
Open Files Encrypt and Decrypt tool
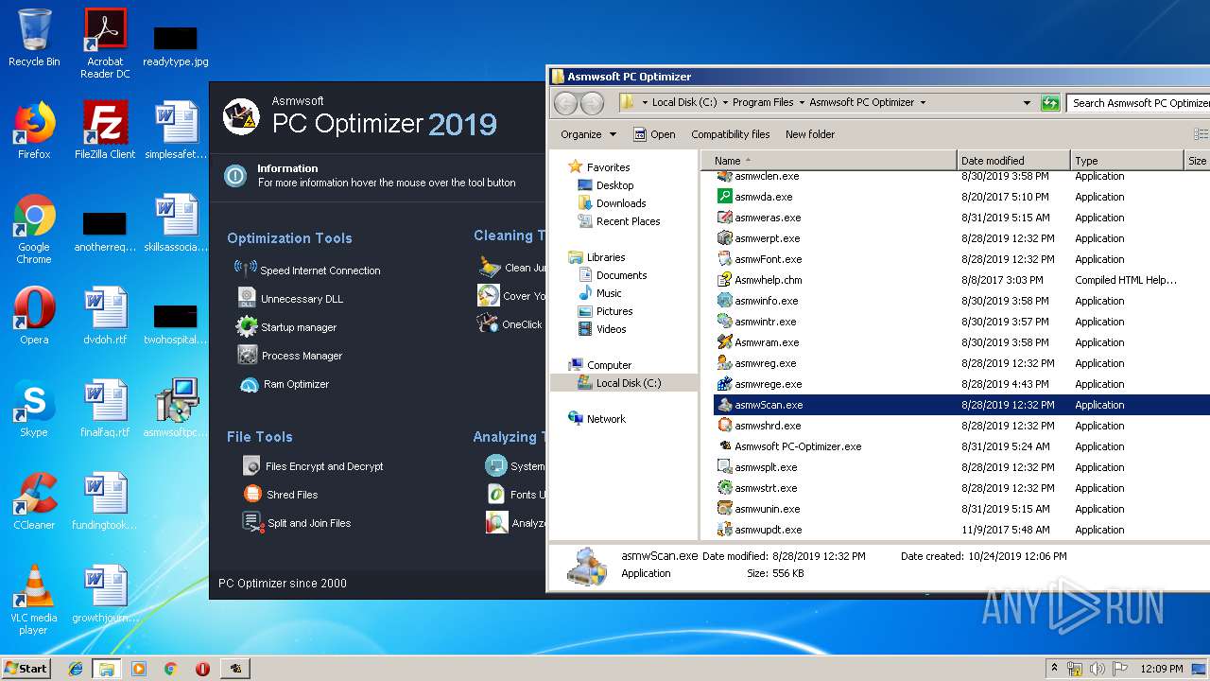click(x=313, y=466)
